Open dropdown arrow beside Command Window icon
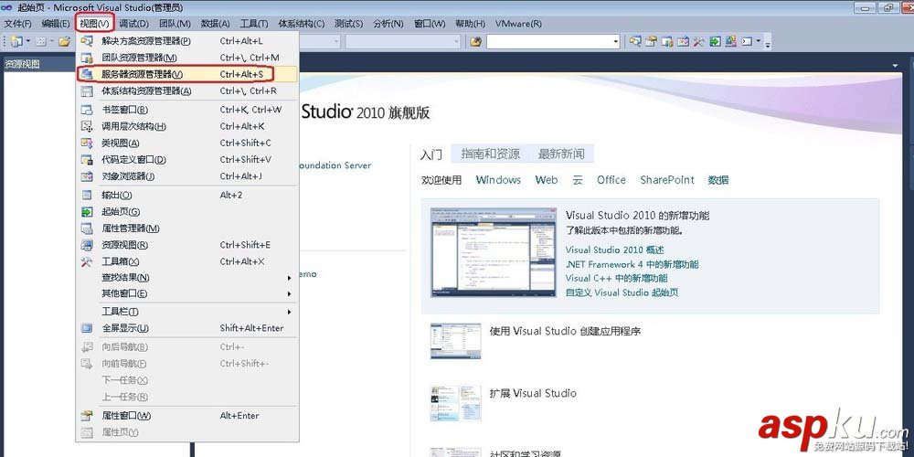The width and height of the screenshot is (914, 457). (x=759, y=41)
